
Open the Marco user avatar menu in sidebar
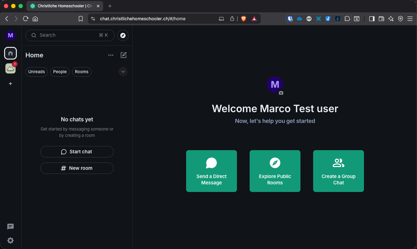pos(10,35)
